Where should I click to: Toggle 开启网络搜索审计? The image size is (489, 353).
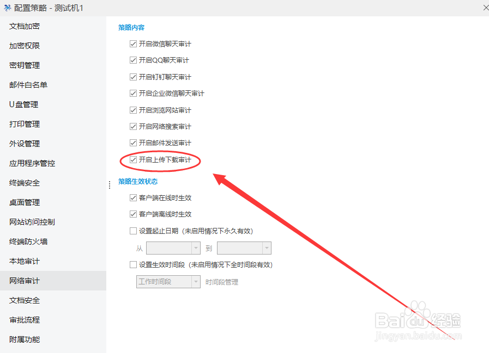click(x=133, y=126)
